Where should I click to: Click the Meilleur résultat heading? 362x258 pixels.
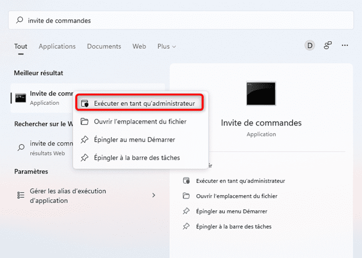(x=38, y=73)
